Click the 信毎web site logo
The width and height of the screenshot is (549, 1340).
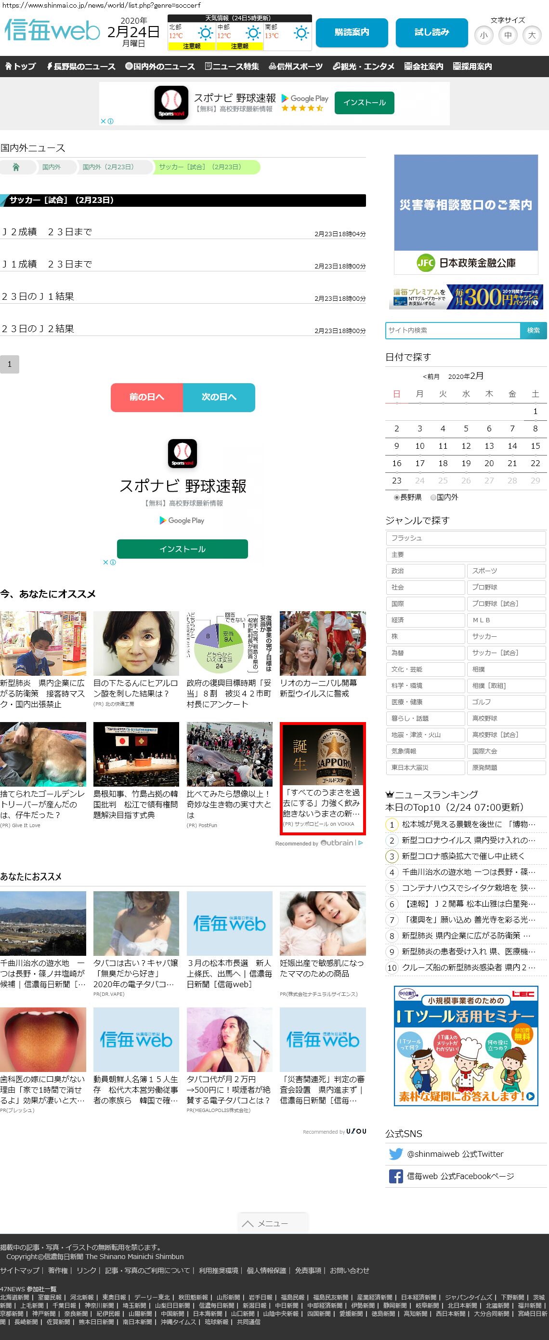click(52, 30)
